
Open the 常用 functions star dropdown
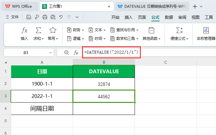pyautogui.click(x=53, y=34)
